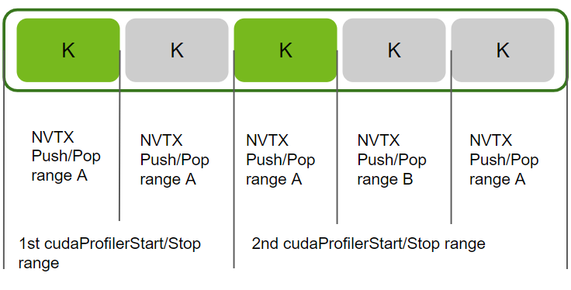This screenshot has width=571, height=290.
Task: Click the divider line after first green block
Action: point(119,136)
